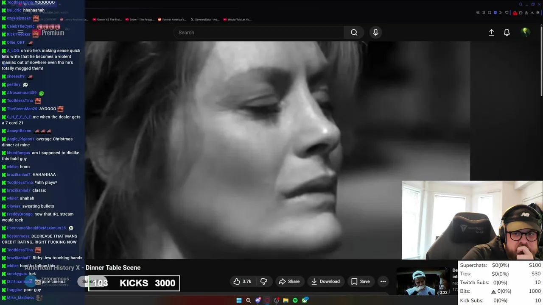The width and height of the screenshot is (543, 305).
Task: Click chat username fragginz
Action: click(x=14, y=290)
